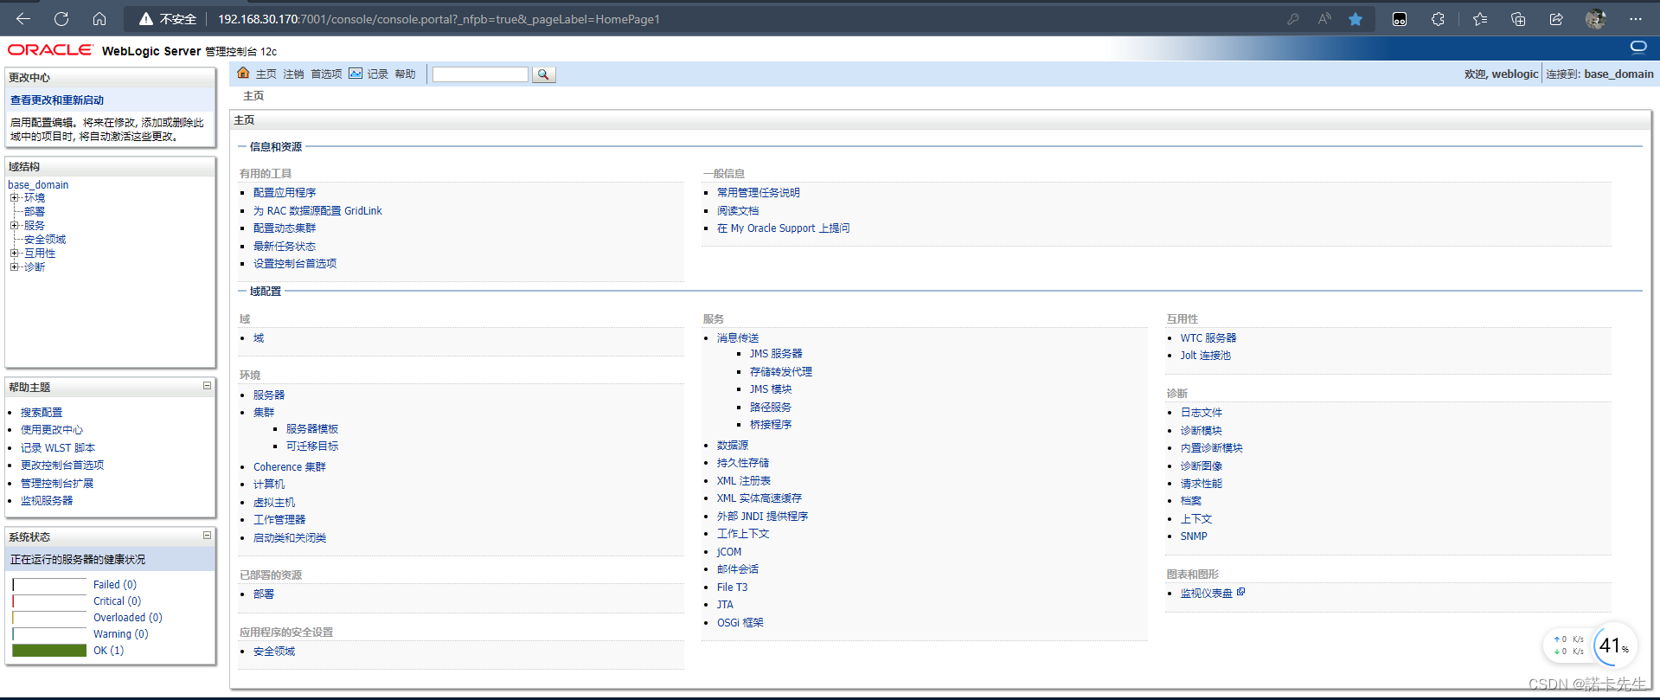The height and width of the screenshot is (700, 1660).
Task: Click 注销 to log out
Action: pyautogui.click(x=294, y=74)
